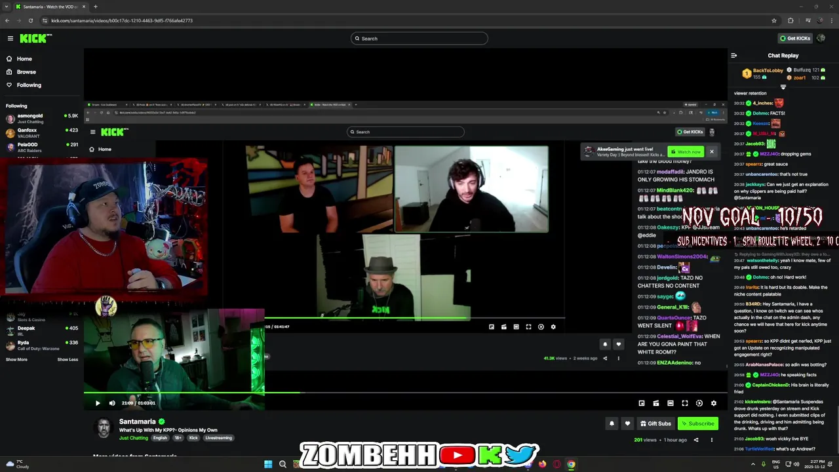Go to Home in sidebar
The image size is (839, 472).
pos(24,58)
